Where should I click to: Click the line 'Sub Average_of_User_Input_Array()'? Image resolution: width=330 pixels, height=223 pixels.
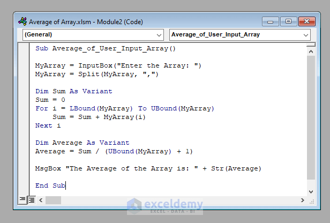click(106, 49)
